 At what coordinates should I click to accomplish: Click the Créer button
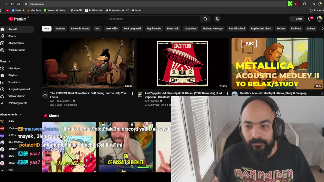click(x=296, y=19)
